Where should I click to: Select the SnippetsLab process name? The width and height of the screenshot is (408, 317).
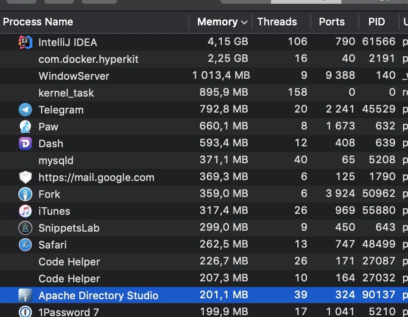pos(69,228)
